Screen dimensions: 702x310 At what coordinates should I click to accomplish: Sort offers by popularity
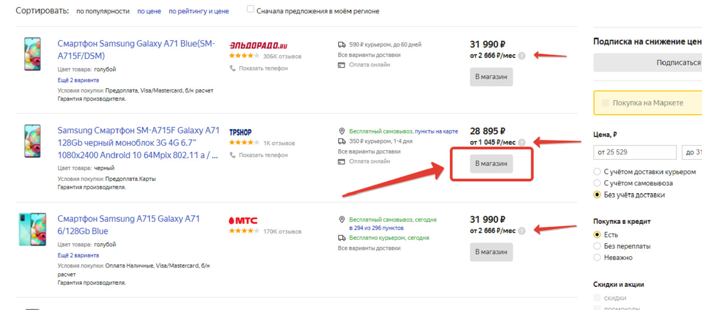pyautogui.click(x=103, y=11)
